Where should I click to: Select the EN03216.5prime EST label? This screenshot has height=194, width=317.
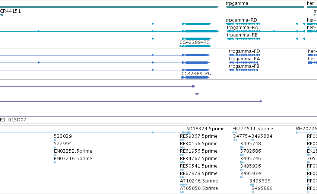(73, 159)
